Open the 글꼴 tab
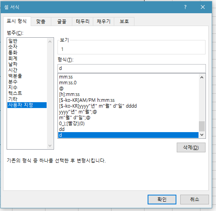Screen dimensions: 216x211 click(62, 21)
